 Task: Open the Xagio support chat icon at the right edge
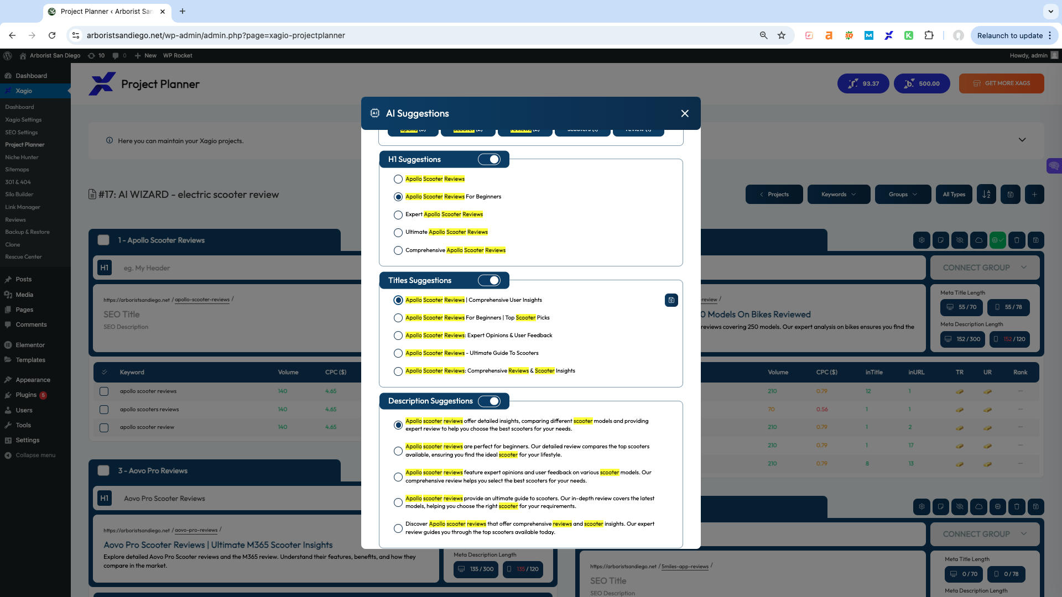(x=1054, y=166)
